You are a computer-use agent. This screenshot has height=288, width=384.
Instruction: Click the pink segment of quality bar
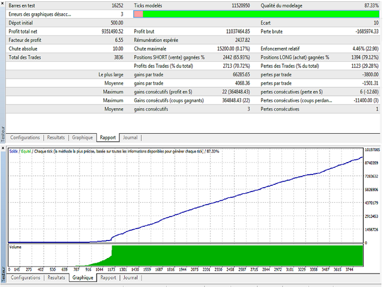click(x=139, y=14)
